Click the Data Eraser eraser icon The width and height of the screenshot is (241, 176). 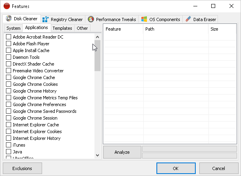(x=188, y=19)
